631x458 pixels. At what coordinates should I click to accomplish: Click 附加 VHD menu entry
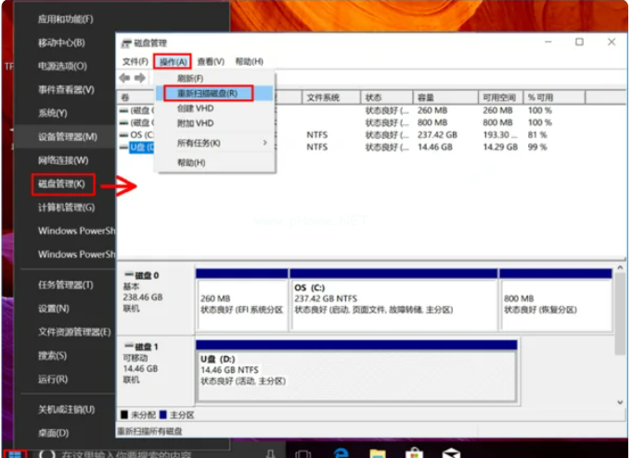195,123
